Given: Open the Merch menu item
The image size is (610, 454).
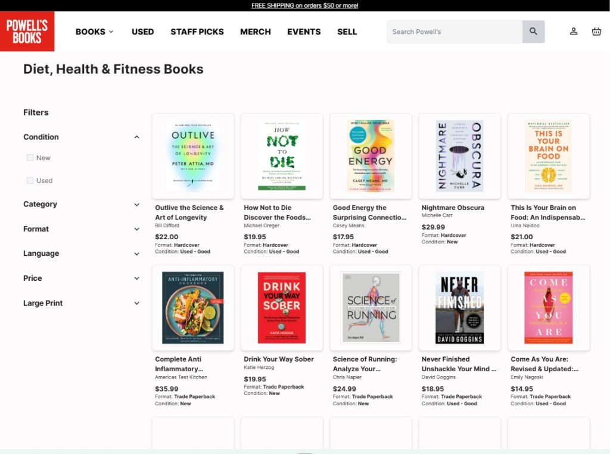Looking at the screenshot, I should coord(256,32).
